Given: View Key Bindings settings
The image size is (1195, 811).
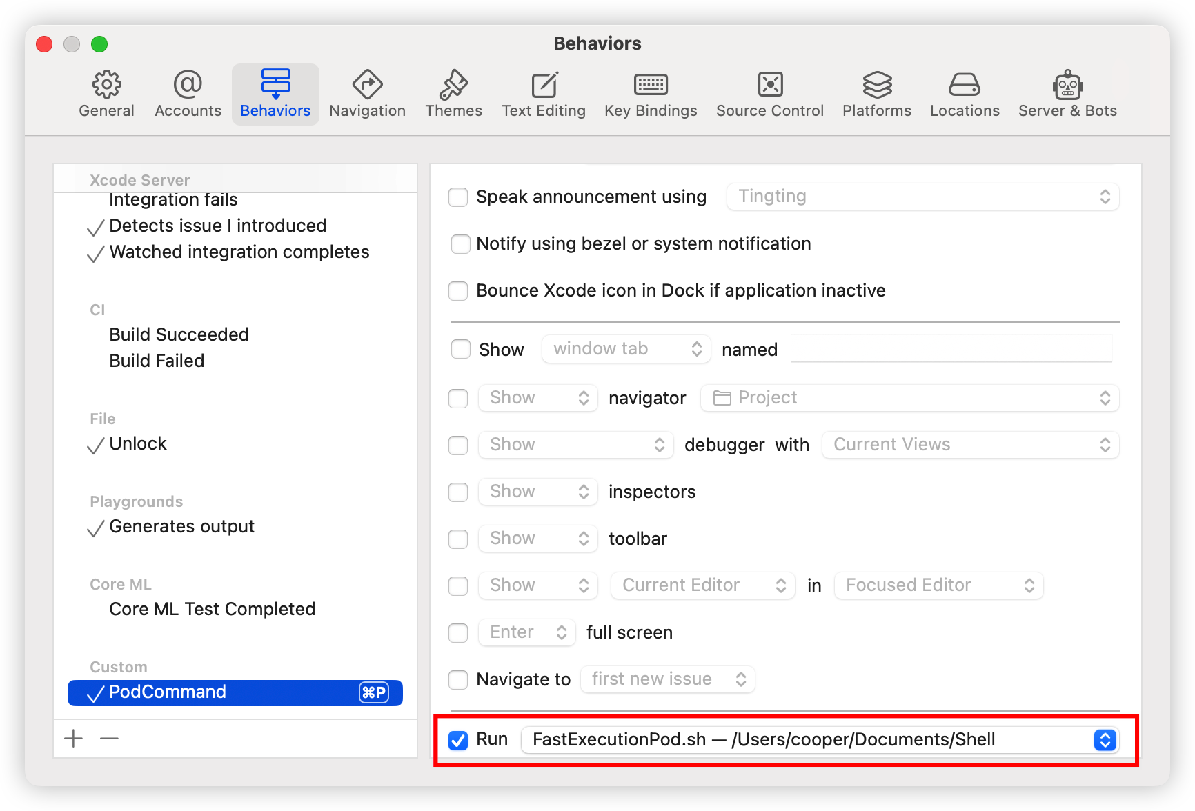Looking at the screenshot, I should [x=650, y=93].
